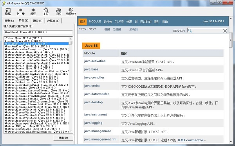Select the AbstractCellEditor index entry

(x=31, y=77)
